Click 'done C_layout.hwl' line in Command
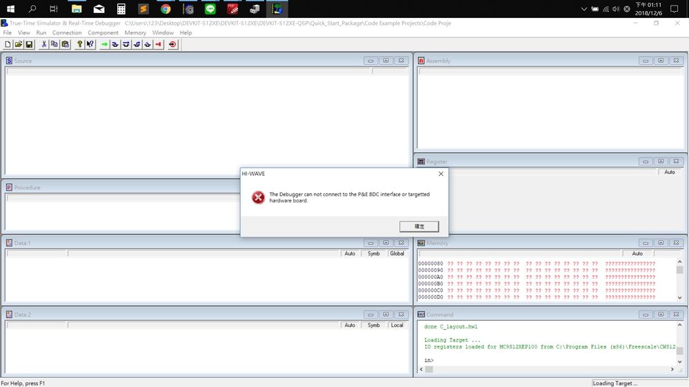The width and height of the screenshot is (689, 387). pyautogui.click(x=450, y=326)
